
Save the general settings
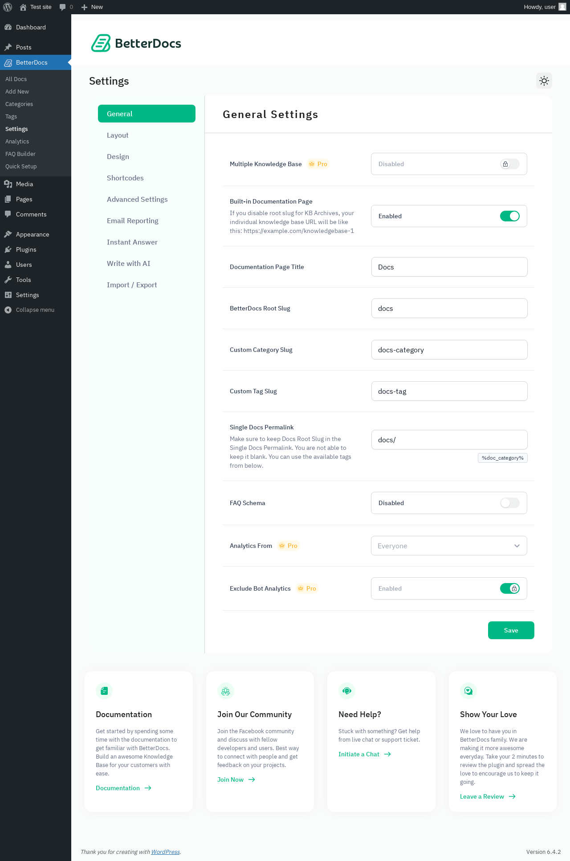[x=511, y=630]
